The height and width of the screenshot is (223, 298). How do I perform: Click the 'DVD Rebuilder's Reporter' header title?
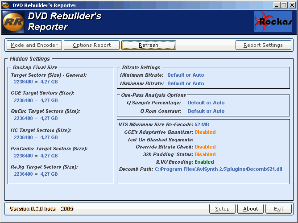[x=65, y=21]
